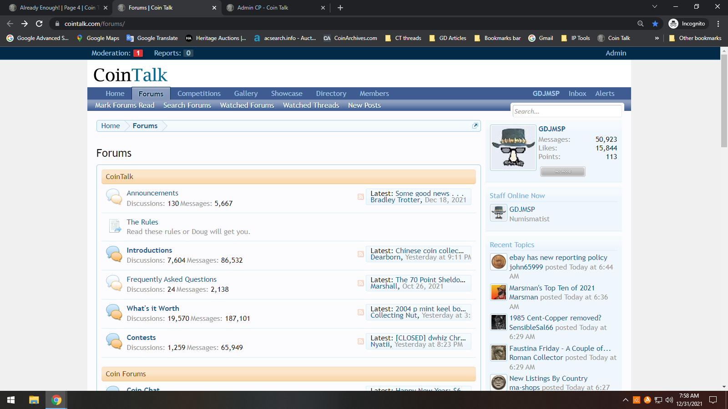Viewport: 728px width, 409px height.
Task: Close the Forums | Coin Talk tab
Action: (214, 8)
